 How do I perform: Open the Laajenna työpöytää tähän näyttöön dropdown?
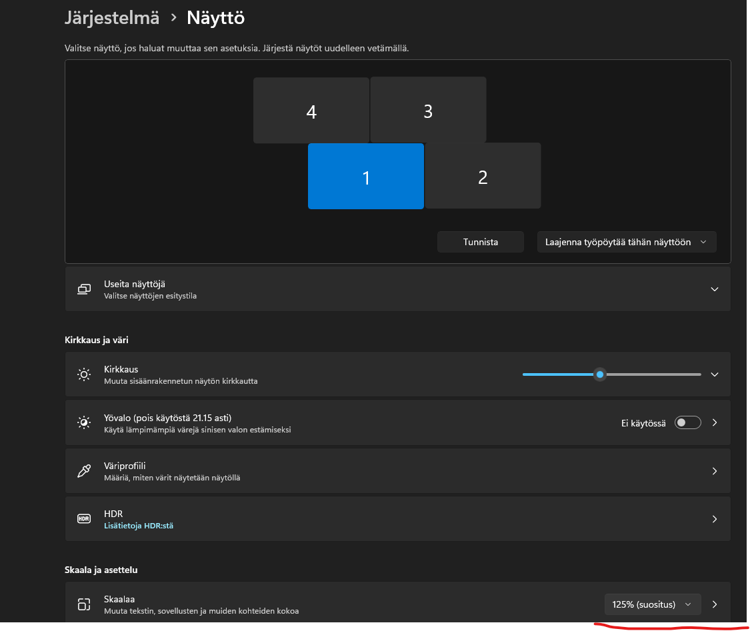coord(626,242)
